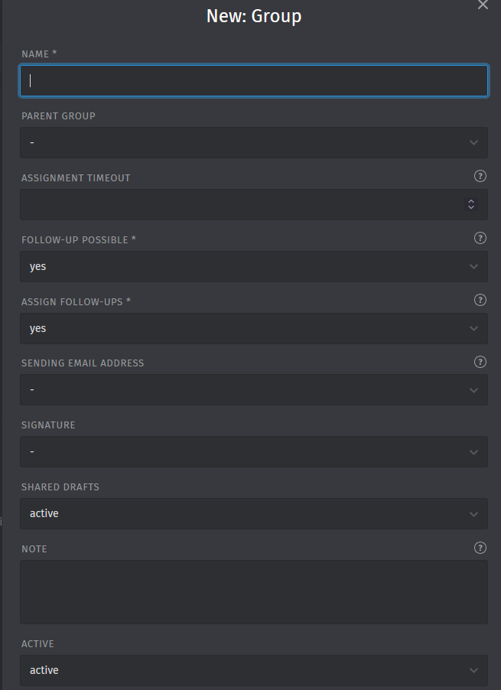Open the Signature dropdown
This screenshot has width=501, height=690.
pos(254,452)
